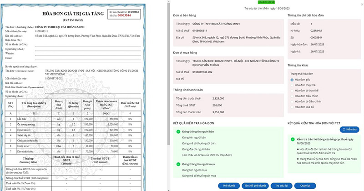Click green check beside Kiểm tra trên hệ thống
This screenshot has width=364, height=191.
293,139
